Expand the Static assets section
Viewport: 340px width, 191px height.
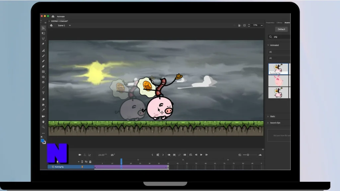[x=268, y=116]
